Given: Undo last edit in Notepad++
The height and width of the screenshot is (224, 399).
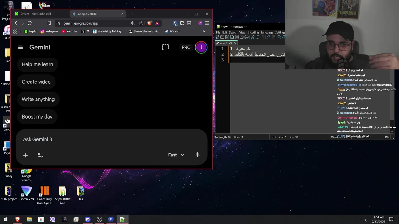Looking at the screenshot, I should click(268, 37).
